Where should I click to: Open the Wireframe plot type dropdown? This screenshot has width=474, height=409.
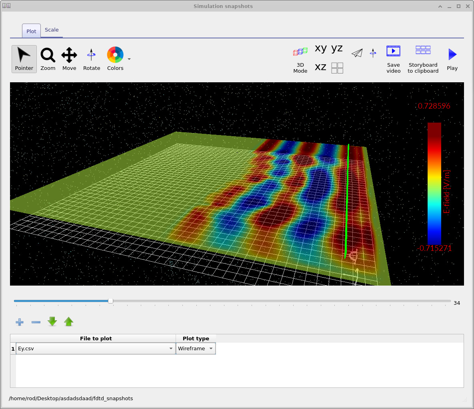(196, 348)
